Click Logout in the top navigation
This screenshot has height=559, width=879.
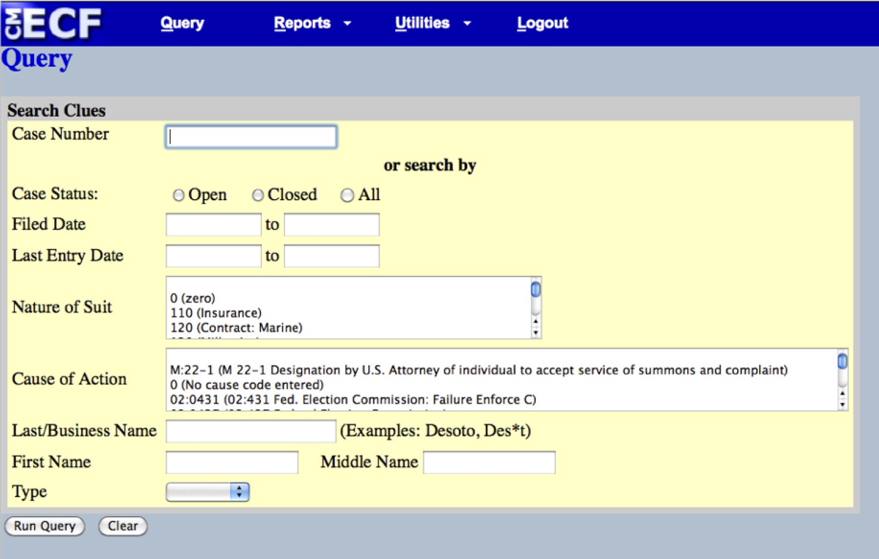[x=542, y=23]
